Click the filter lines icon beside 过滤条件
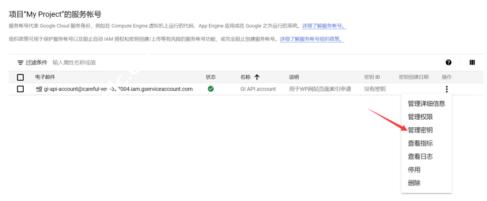Viewport: 487px width, 201px height. point(20,63)
